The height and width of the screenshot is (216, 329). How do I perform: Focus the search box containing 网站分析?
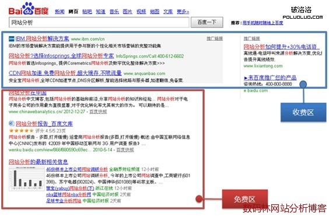[99, 22]
